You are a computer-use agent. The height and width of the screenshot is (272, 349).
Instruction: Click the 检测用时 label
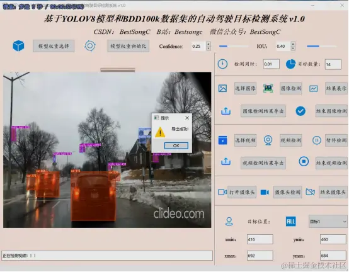pos(245,64)
